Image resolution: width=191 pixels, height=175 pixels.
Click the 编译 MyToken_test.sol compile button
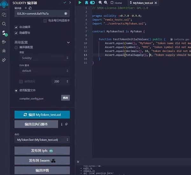point(42,114)
